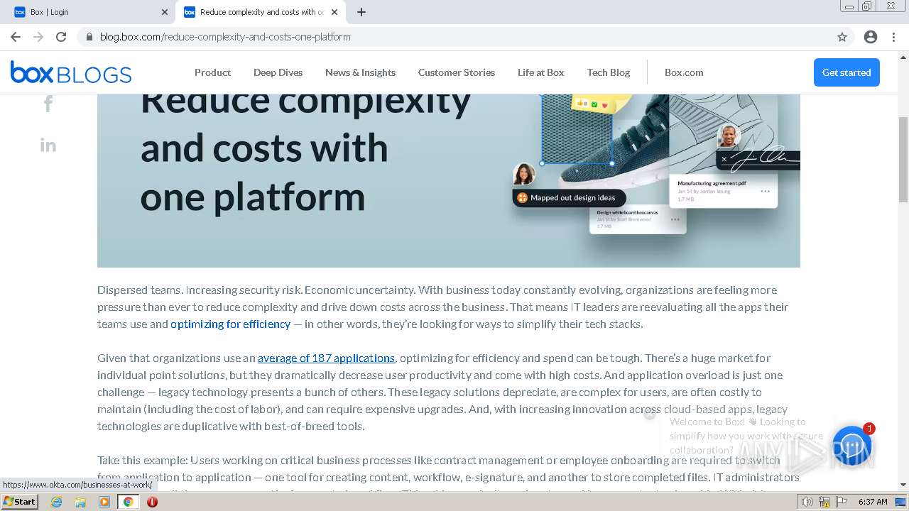Go back with the browser back arrow

point(16,37)
